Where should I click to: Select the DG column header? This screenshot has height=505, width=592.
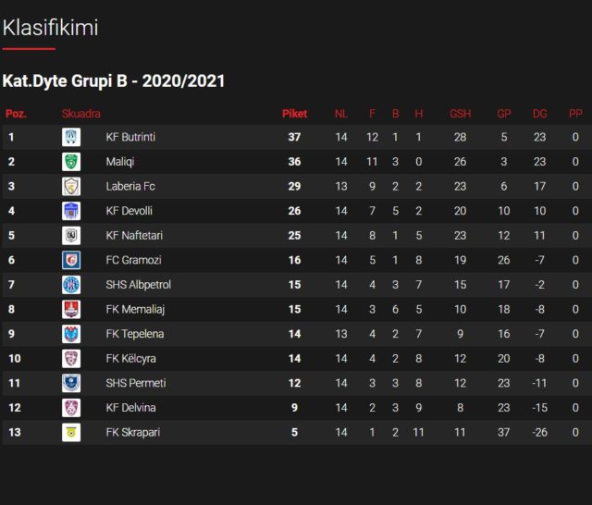pyautogui.click(x=540, y=114)
